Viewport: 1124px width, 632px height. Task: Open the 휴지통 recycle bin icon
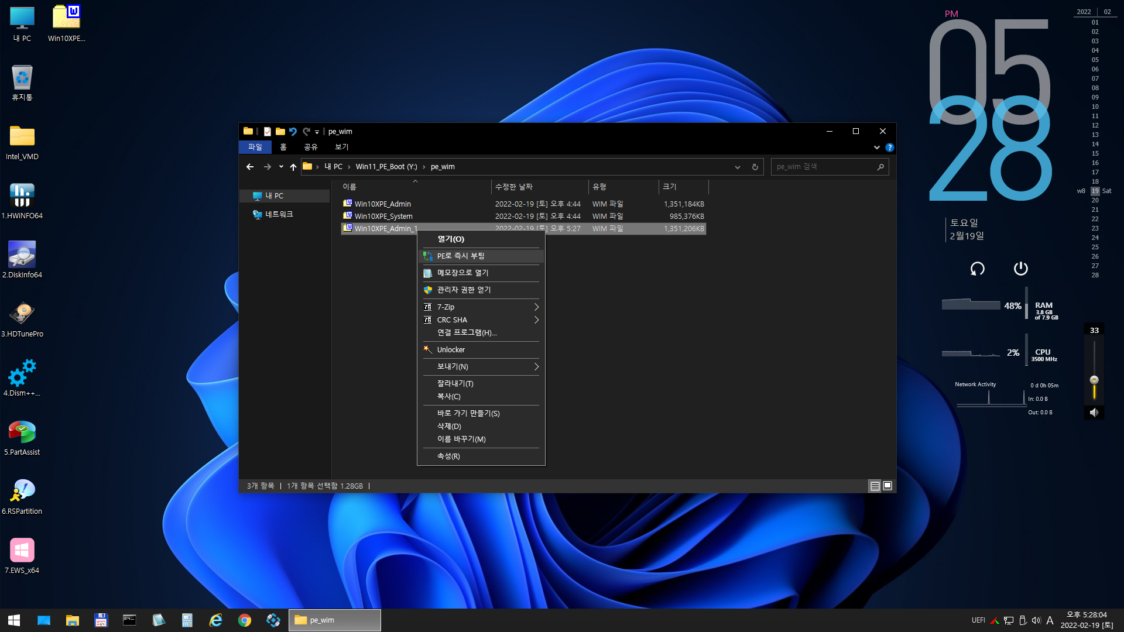22,83
